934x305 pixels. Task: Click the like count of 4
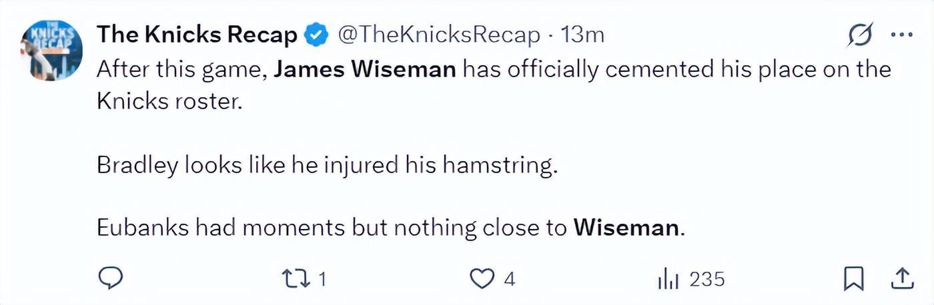point(510,279)
